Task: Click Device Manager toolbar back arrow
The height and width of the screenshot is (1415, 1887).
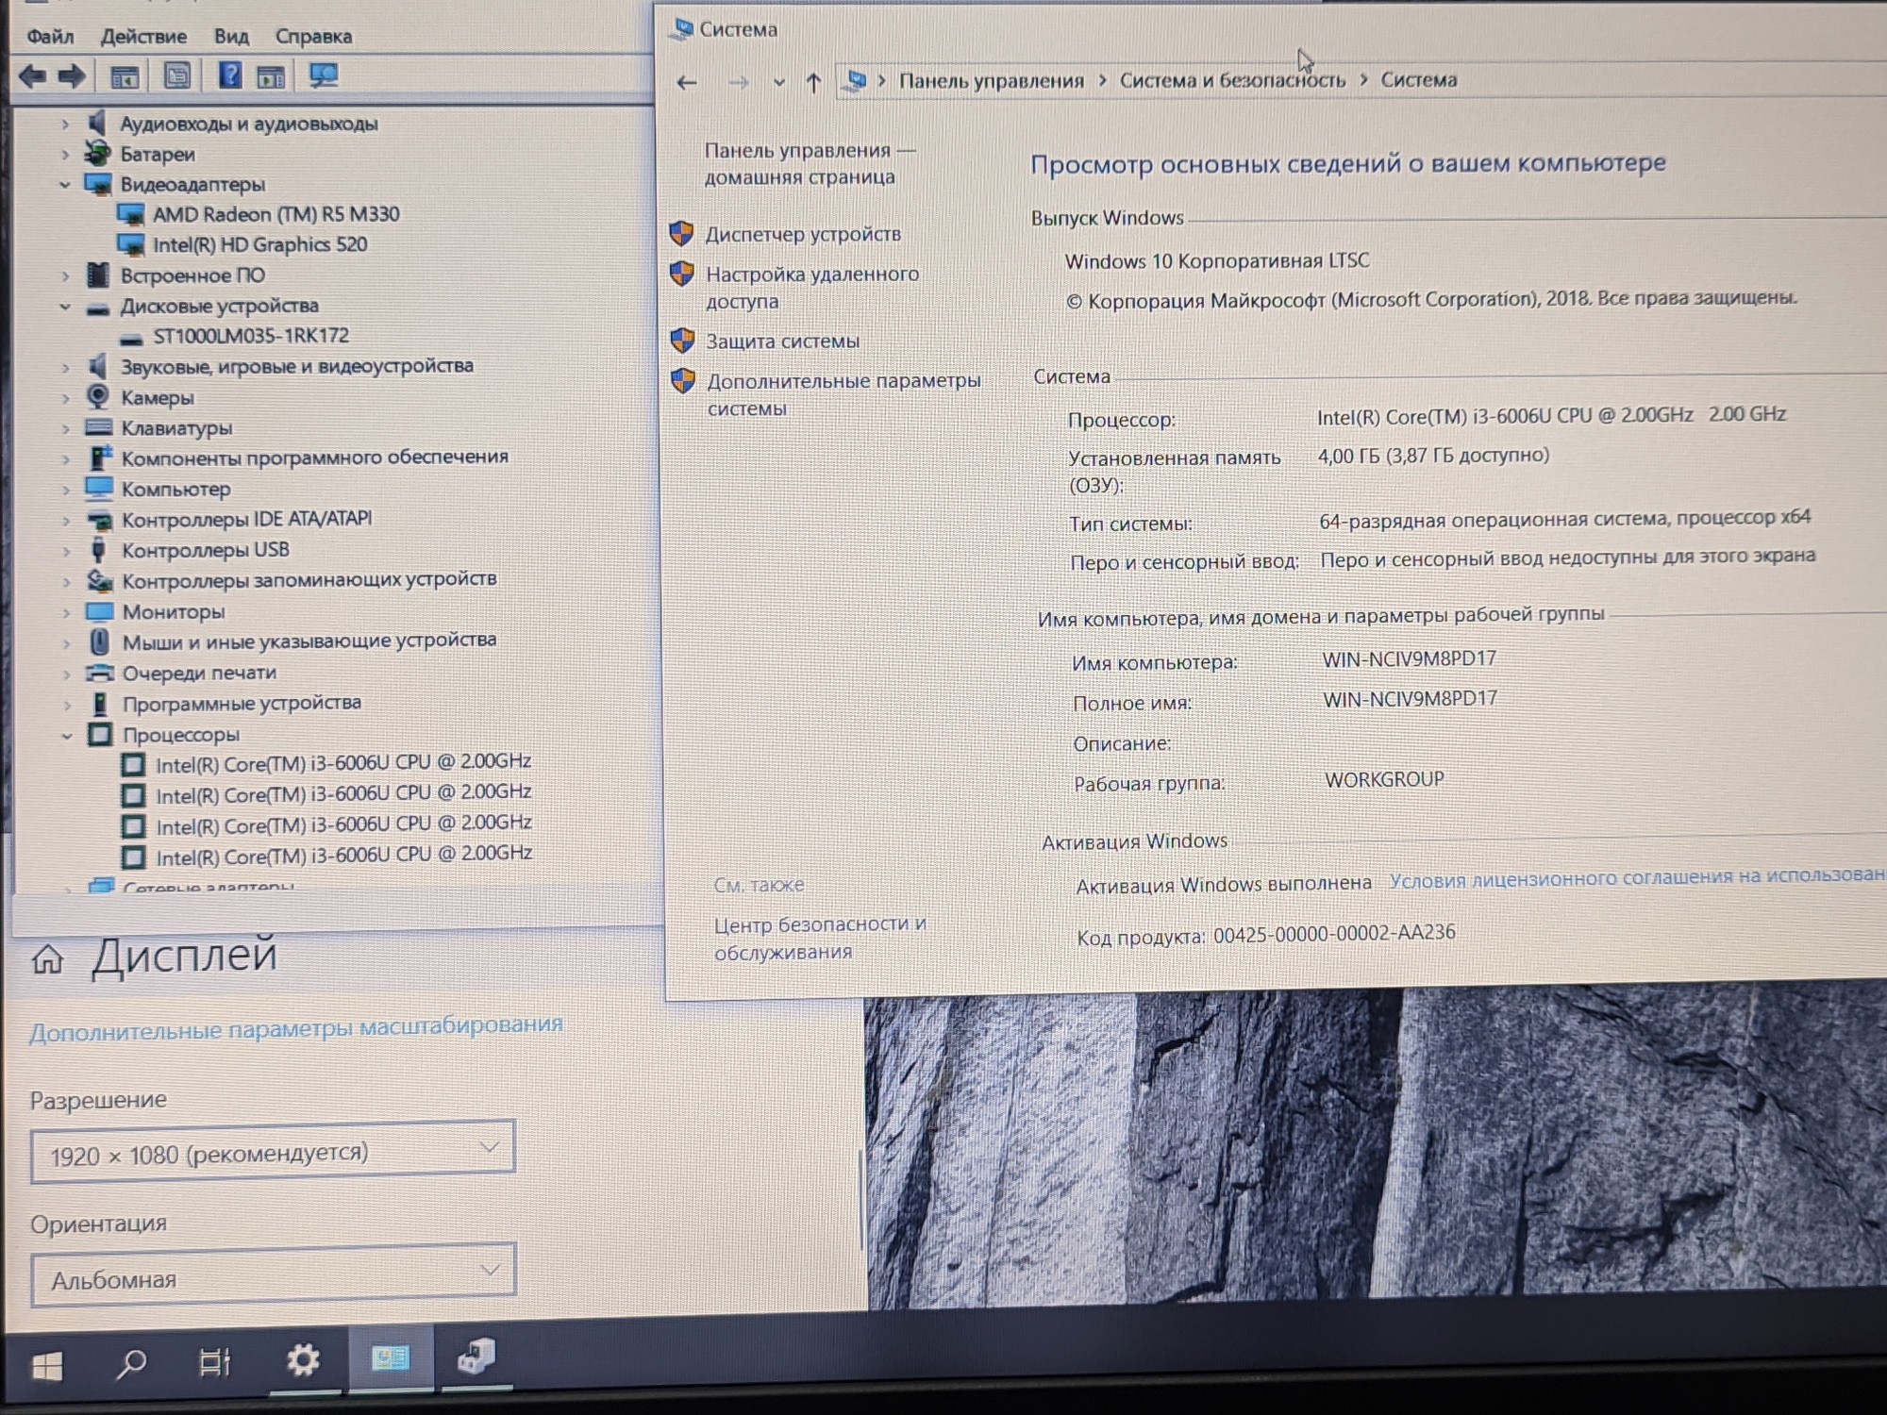Action: tap(32, 75)
